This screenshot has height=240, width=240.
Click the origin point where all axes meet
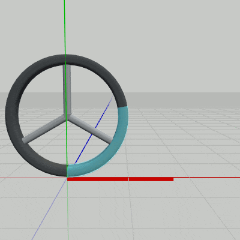(x=67, y=178)
